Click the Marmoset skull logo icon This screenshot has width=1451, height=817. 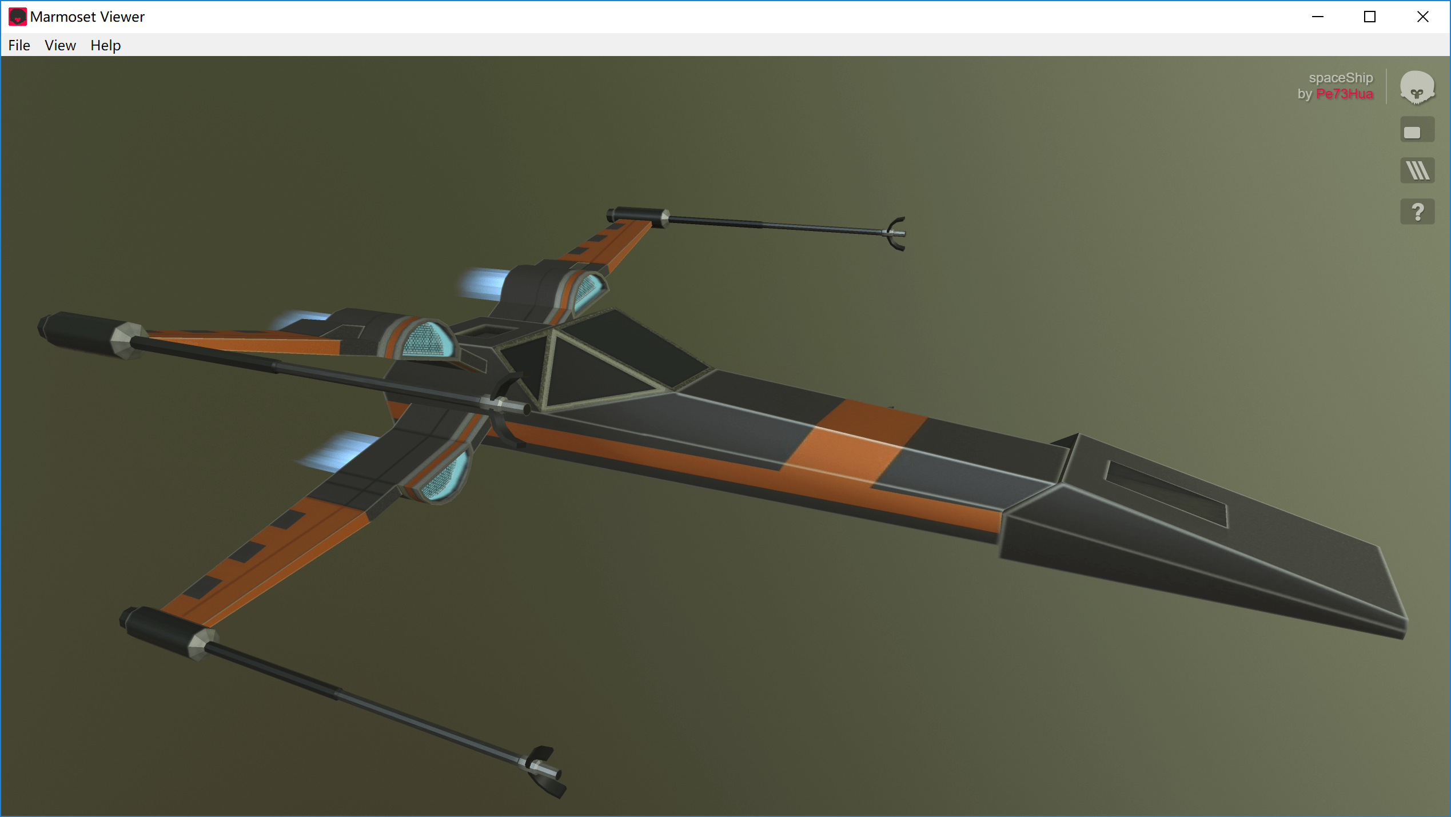1417,87
